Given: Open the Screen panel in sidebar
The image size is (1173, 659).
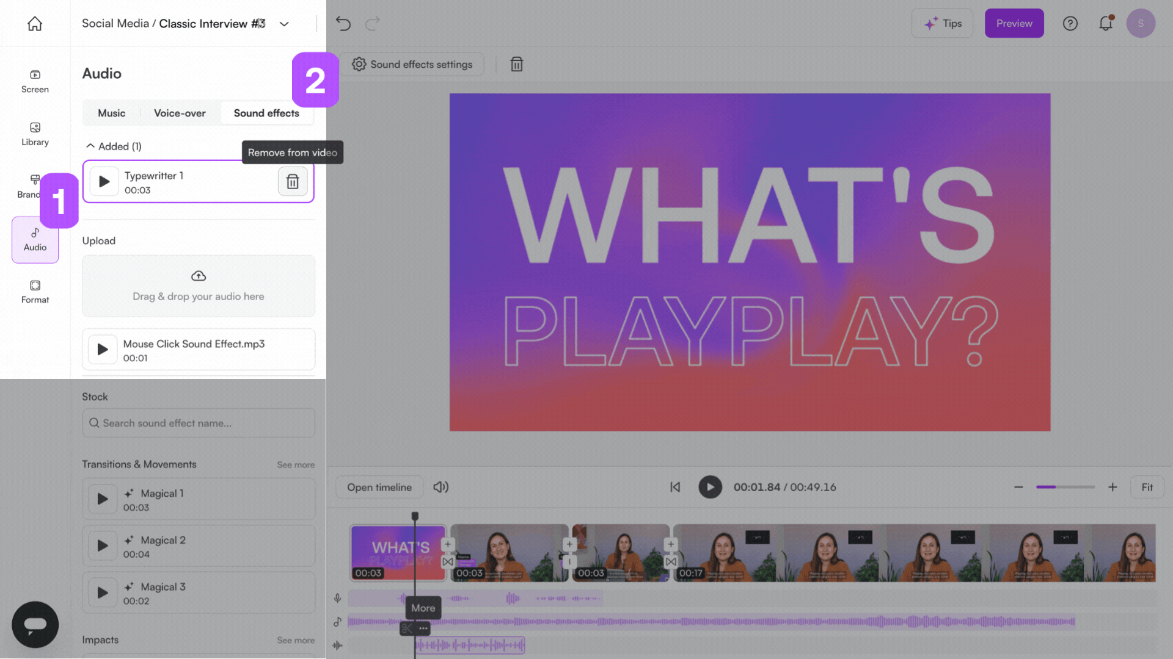Looking at the screenshot, I should point(35,81).
